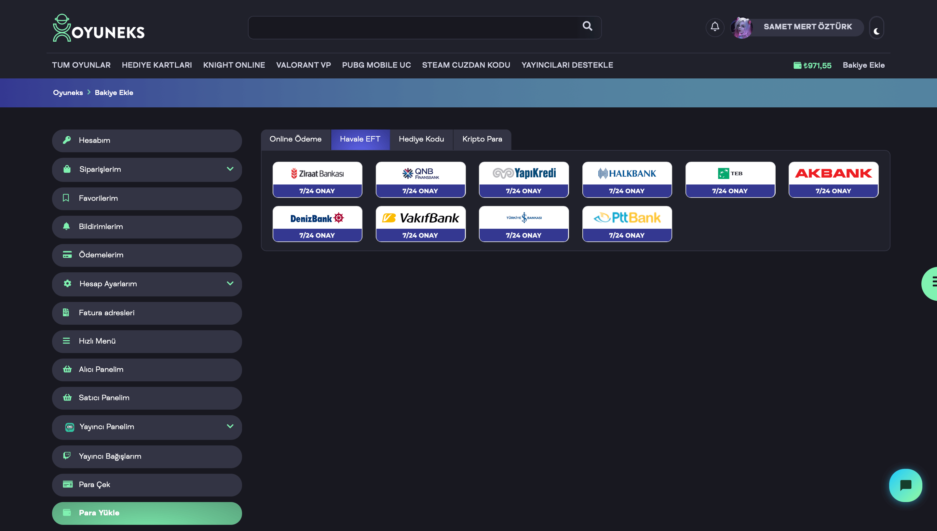Click SAMET MERT ÖZTÜRK username
Image resolution: width=937 pixels, height=531 pixels.
[x=808, y=27]
